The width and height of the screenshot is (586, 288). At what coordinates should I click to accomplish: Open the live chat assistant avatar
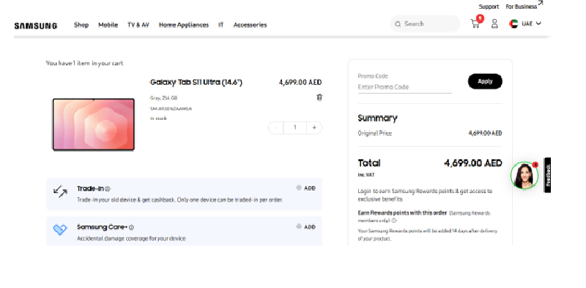coord(524,175)
